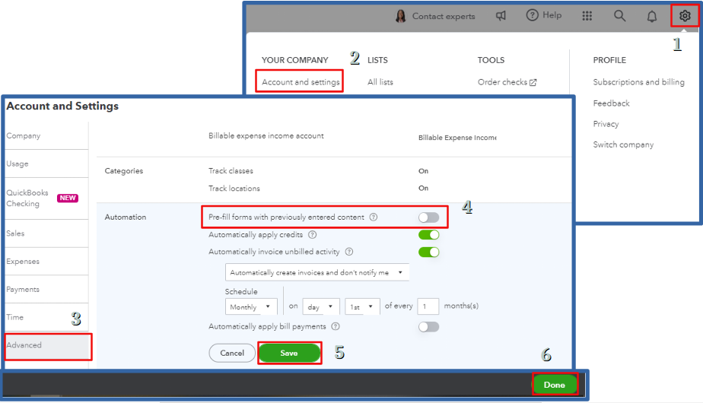Click the months interval input field
The image size is (703, 403).
tap(428, 306)
